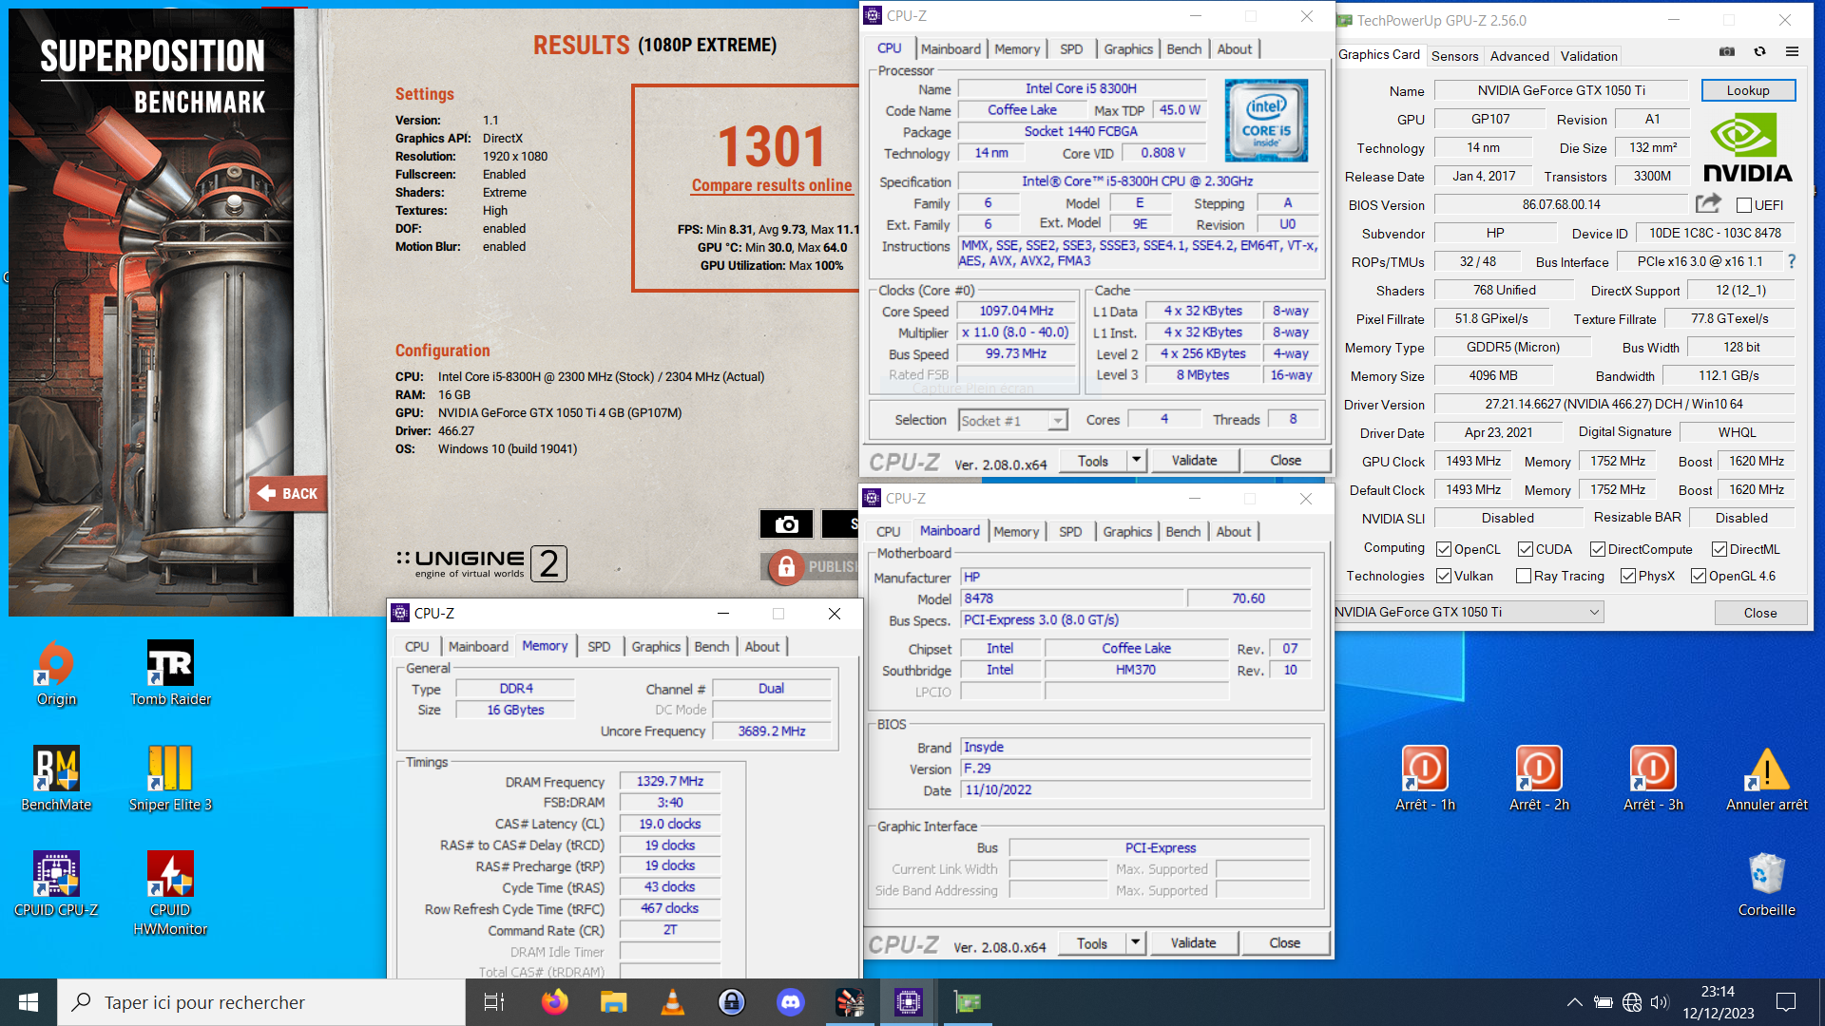Viewport: 1825px width, 1026px height.
Task: Switch to Mainboard tab in top CPU-Z
Action: (951, 48)
